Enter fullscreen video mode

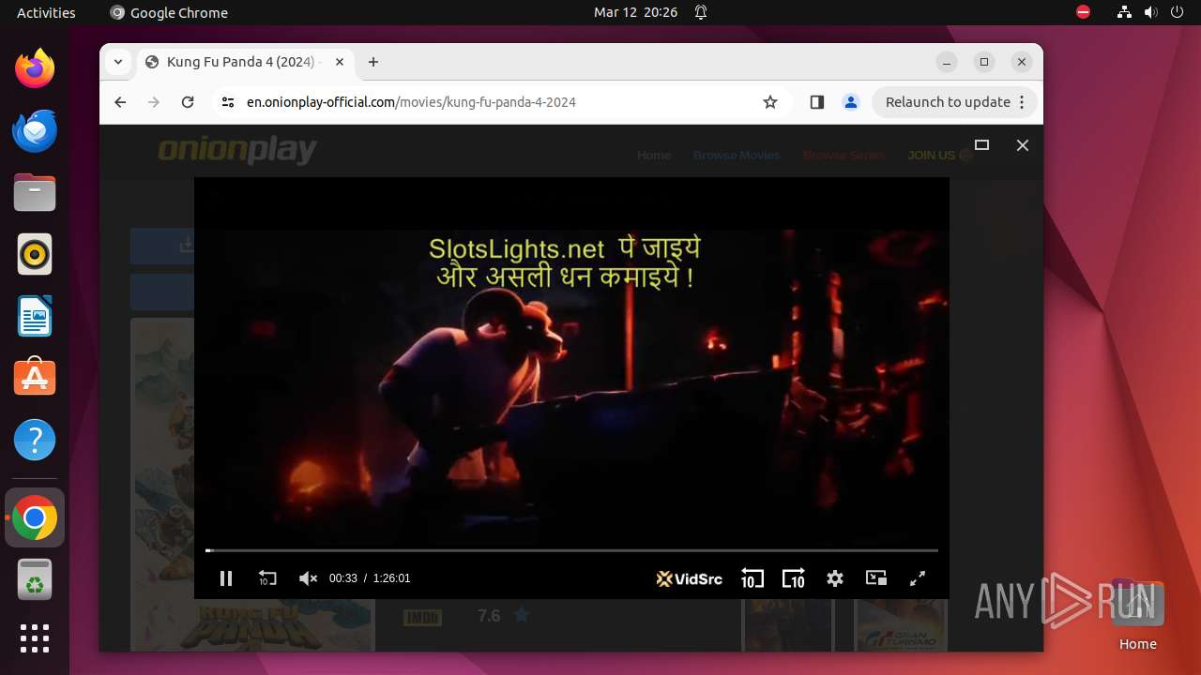point(918,578)
